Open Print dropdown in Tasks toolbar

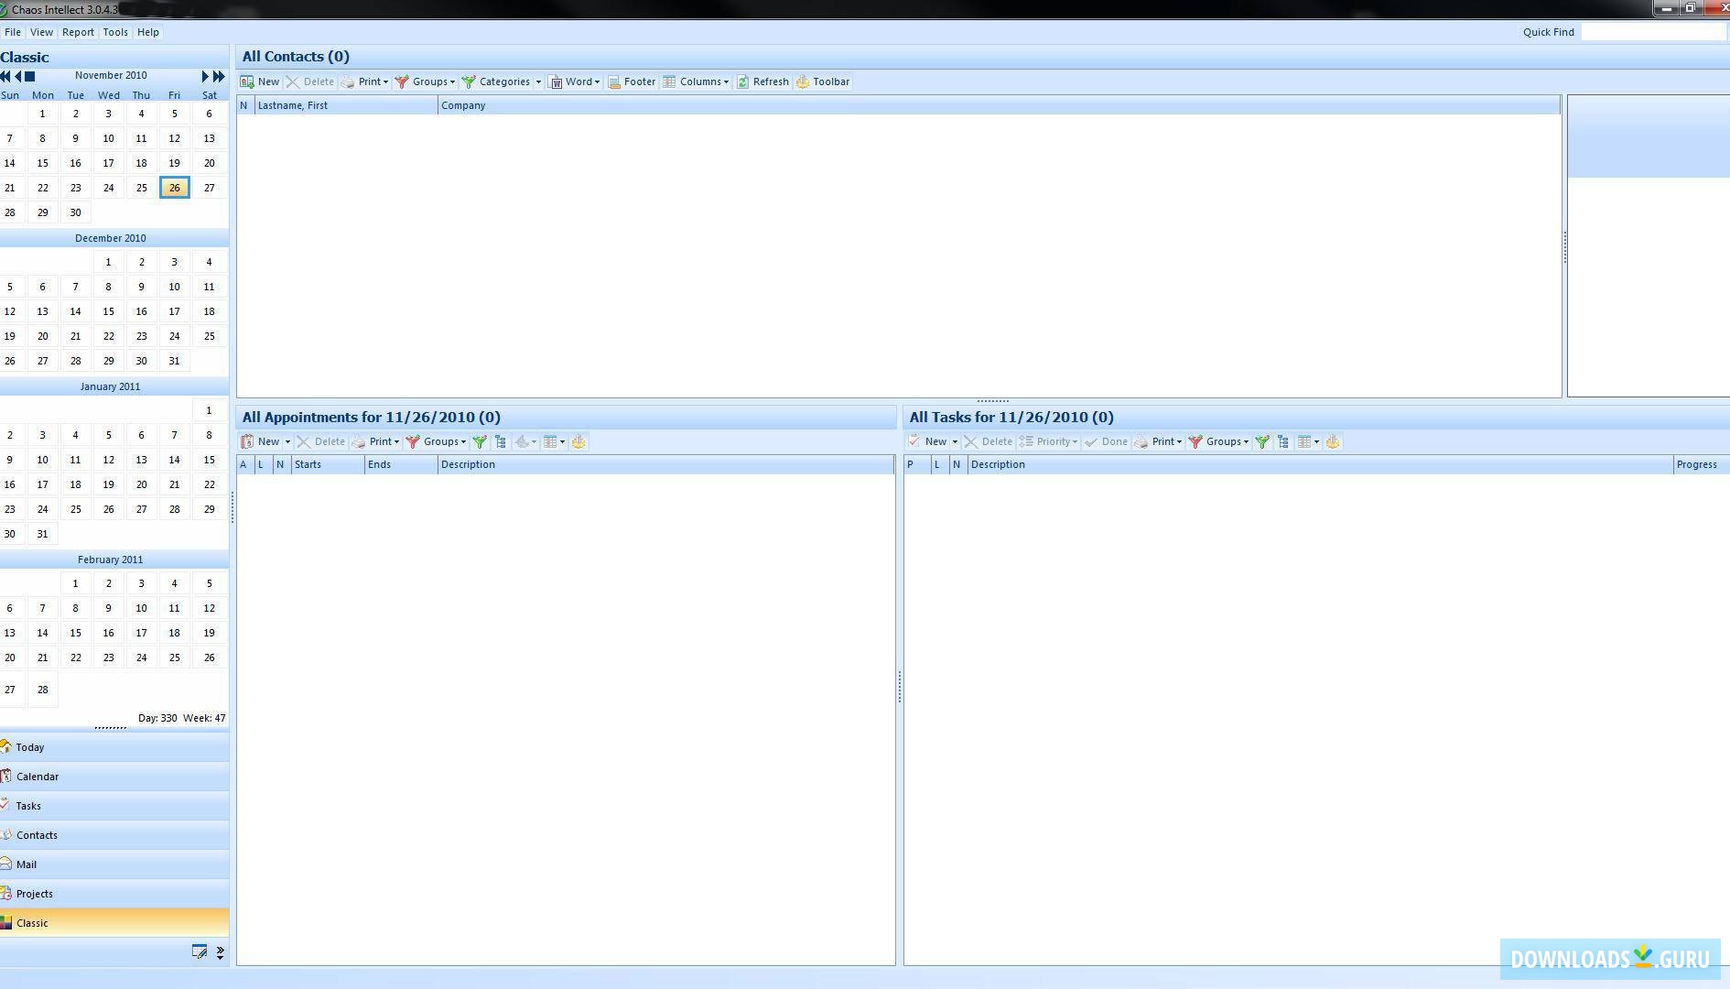click(x=1159, y=441)
